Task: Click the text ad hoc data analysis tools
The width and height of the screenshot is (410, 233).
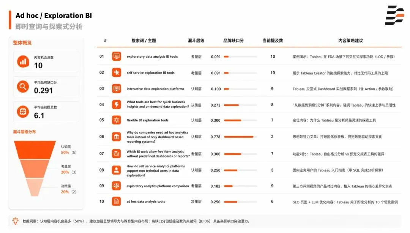Action: (146, 202)
